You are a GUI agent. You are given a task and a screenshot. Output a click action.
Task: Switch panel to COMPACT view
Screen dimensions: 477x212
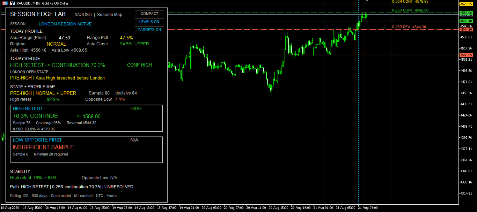[x=149, y=14]
